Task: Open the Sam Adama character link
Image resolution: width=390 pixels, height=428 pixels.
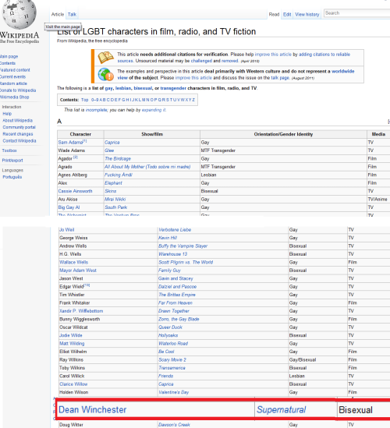Action: pos(70,143)
